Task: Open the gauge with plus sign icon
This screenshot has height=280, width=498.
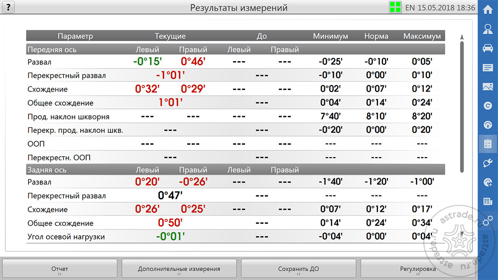Action: click(x=488, y=183)
